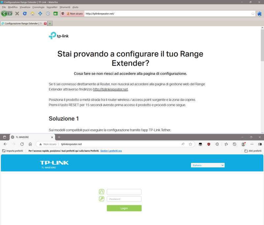
Task: Click Edge 'Non sicuro' warning indicator
Action: (48, 144)
